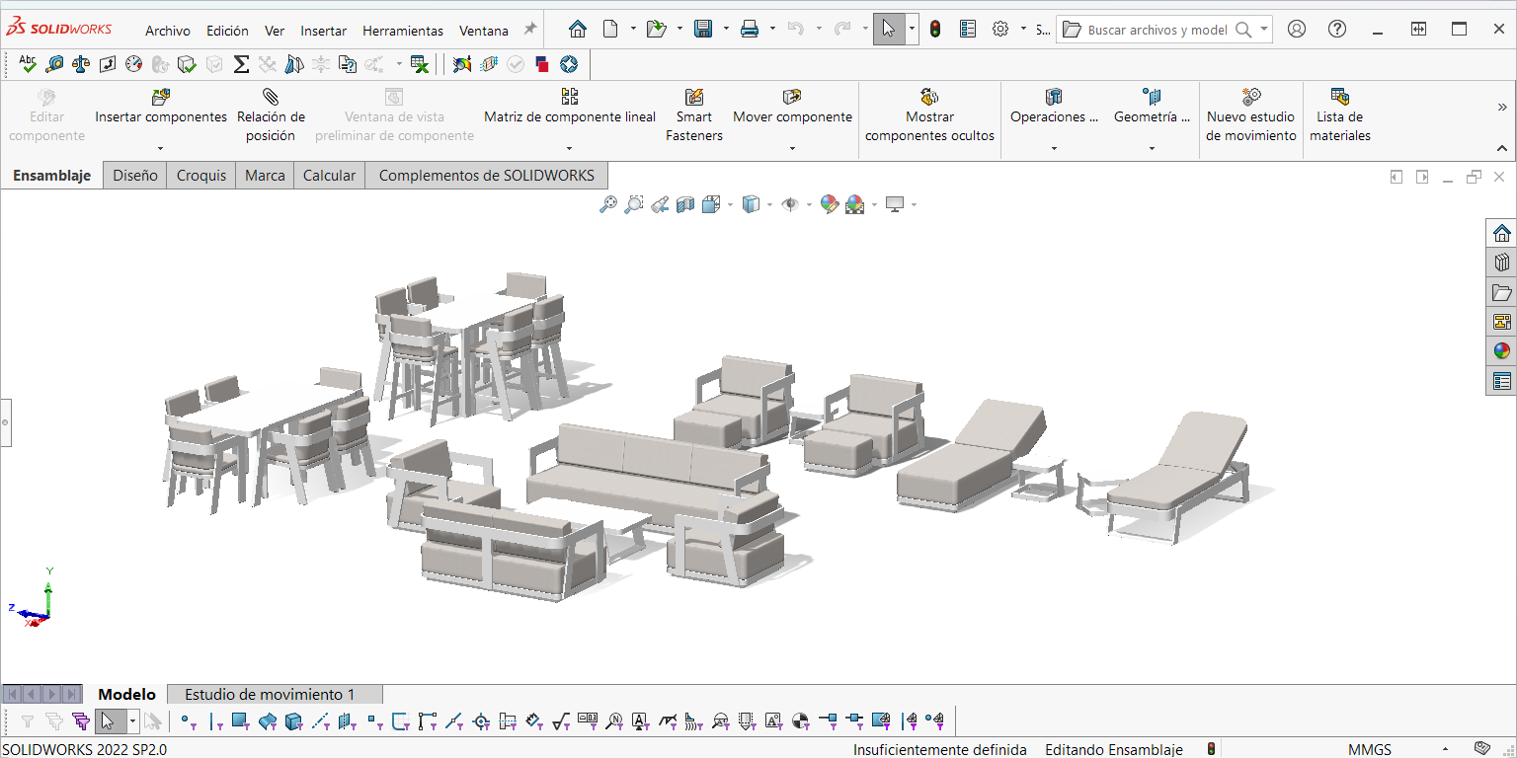Open the Herramientas menu
This screenshot has width=1517, height=758.
pyautogui.click(x=402, y=31)
